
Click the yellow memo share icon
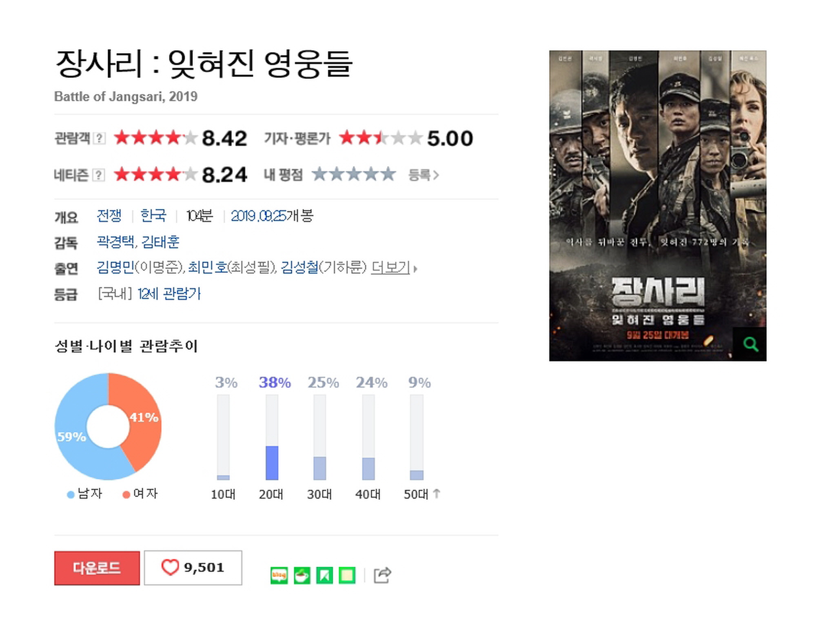click(347, 575)
